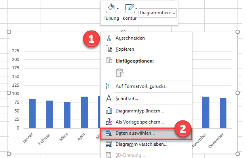Viewport: 247px width, 158px height.
Task: Click the Daten auswählen table icon
Action: tap(109, 133)
